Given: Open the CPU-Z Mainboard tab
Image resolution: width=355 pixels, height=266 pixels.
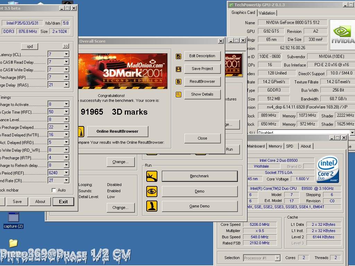Looking at the screenshot, I should tap(256, 146).
